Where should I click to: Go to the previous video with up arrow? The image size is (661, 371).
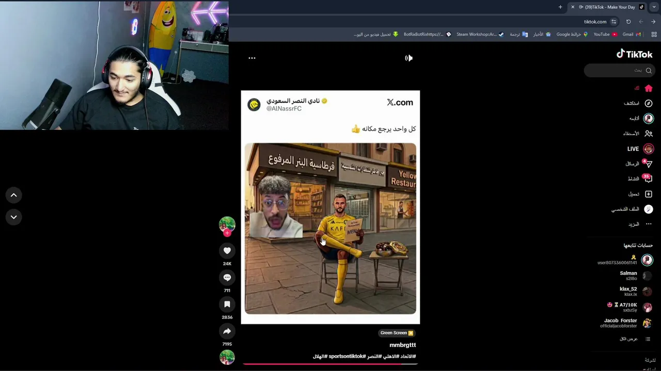(x=14, y=195)
